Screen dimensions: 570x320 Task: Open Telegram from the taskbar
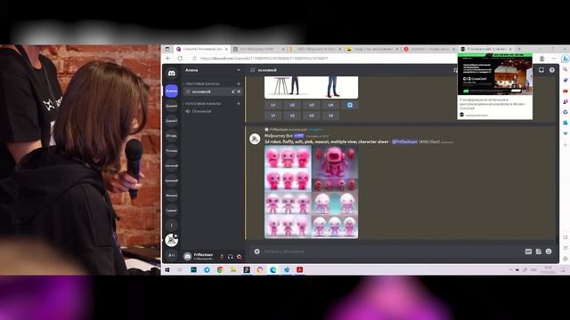[207, 269]
